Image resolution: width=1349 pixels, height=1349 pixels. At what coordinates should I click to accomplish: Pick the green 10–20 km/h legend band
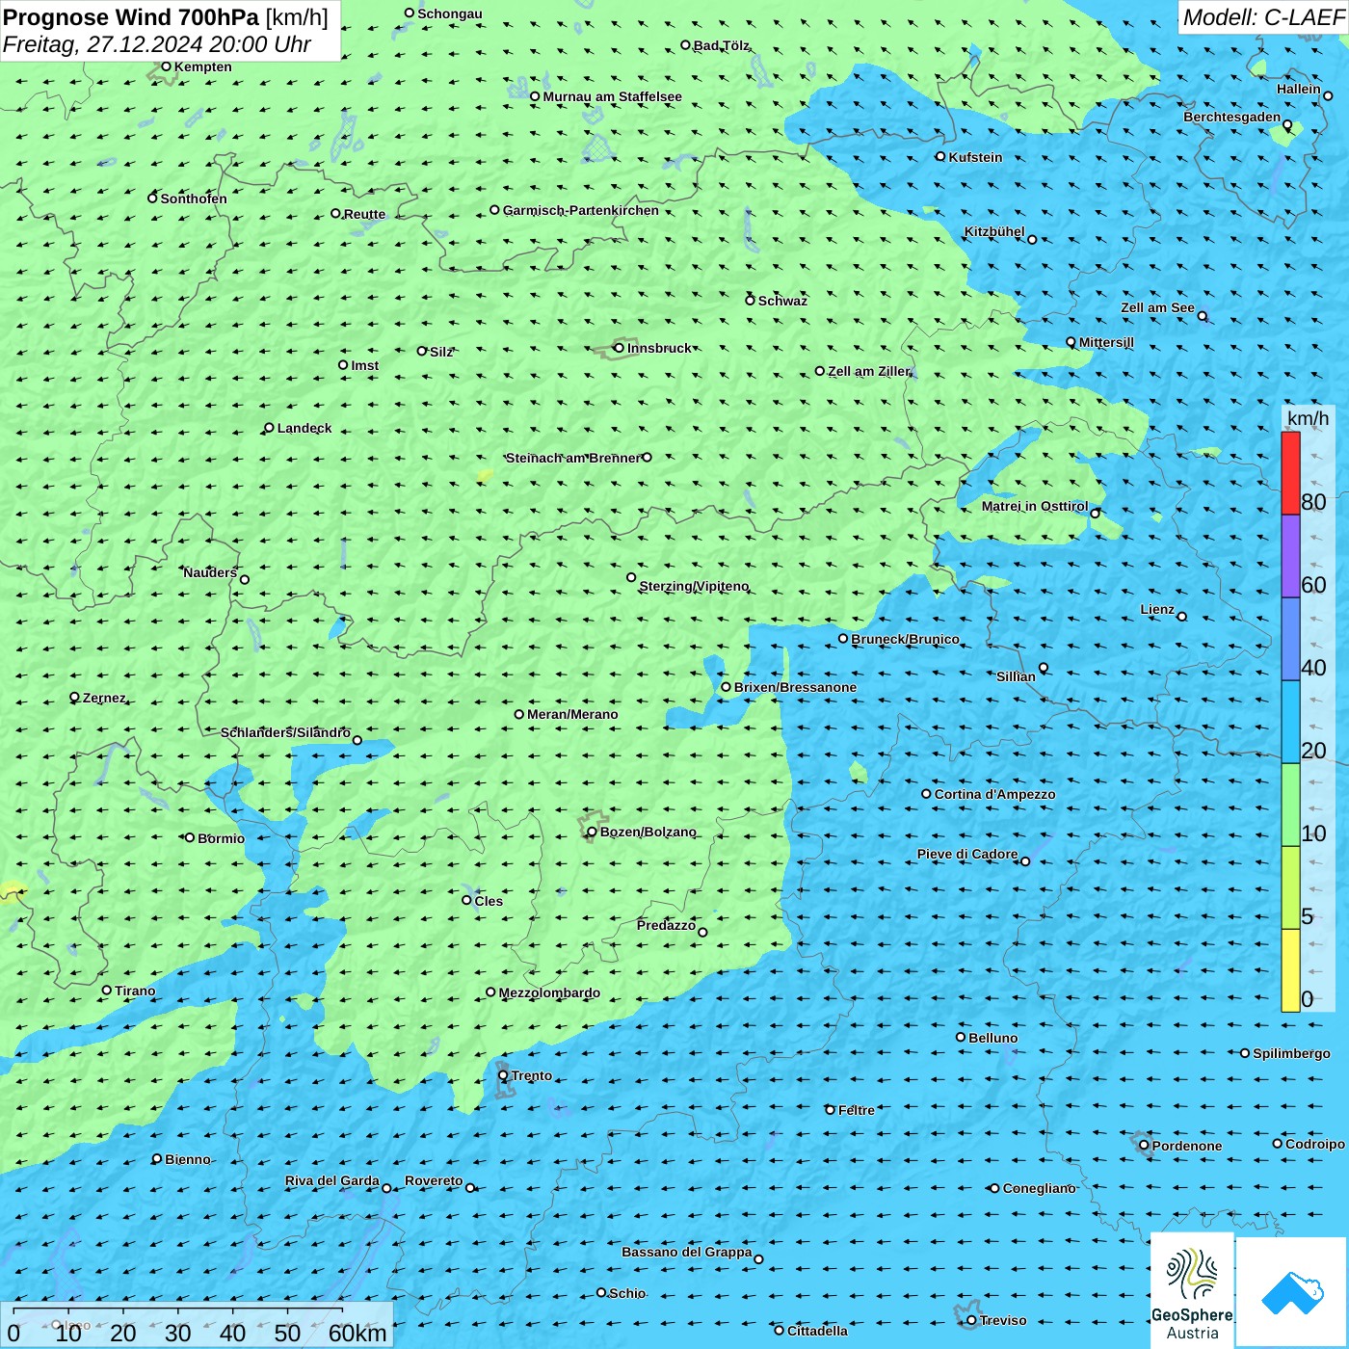pyautogui.click(x=1290, y=805)
